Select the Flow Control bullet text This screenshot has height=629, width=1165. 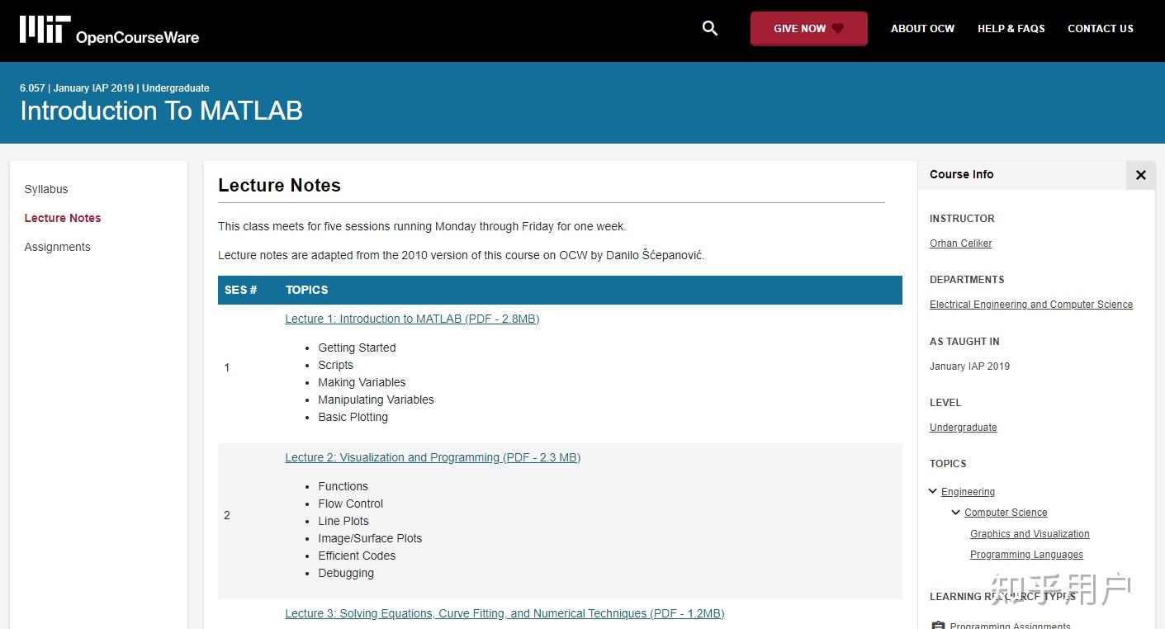pyautogui.click(x=350, y=504)
